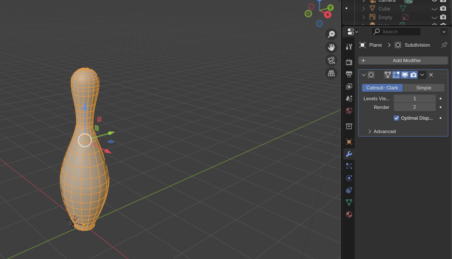Select the Simple subdivision type

(x=423, y=88)
